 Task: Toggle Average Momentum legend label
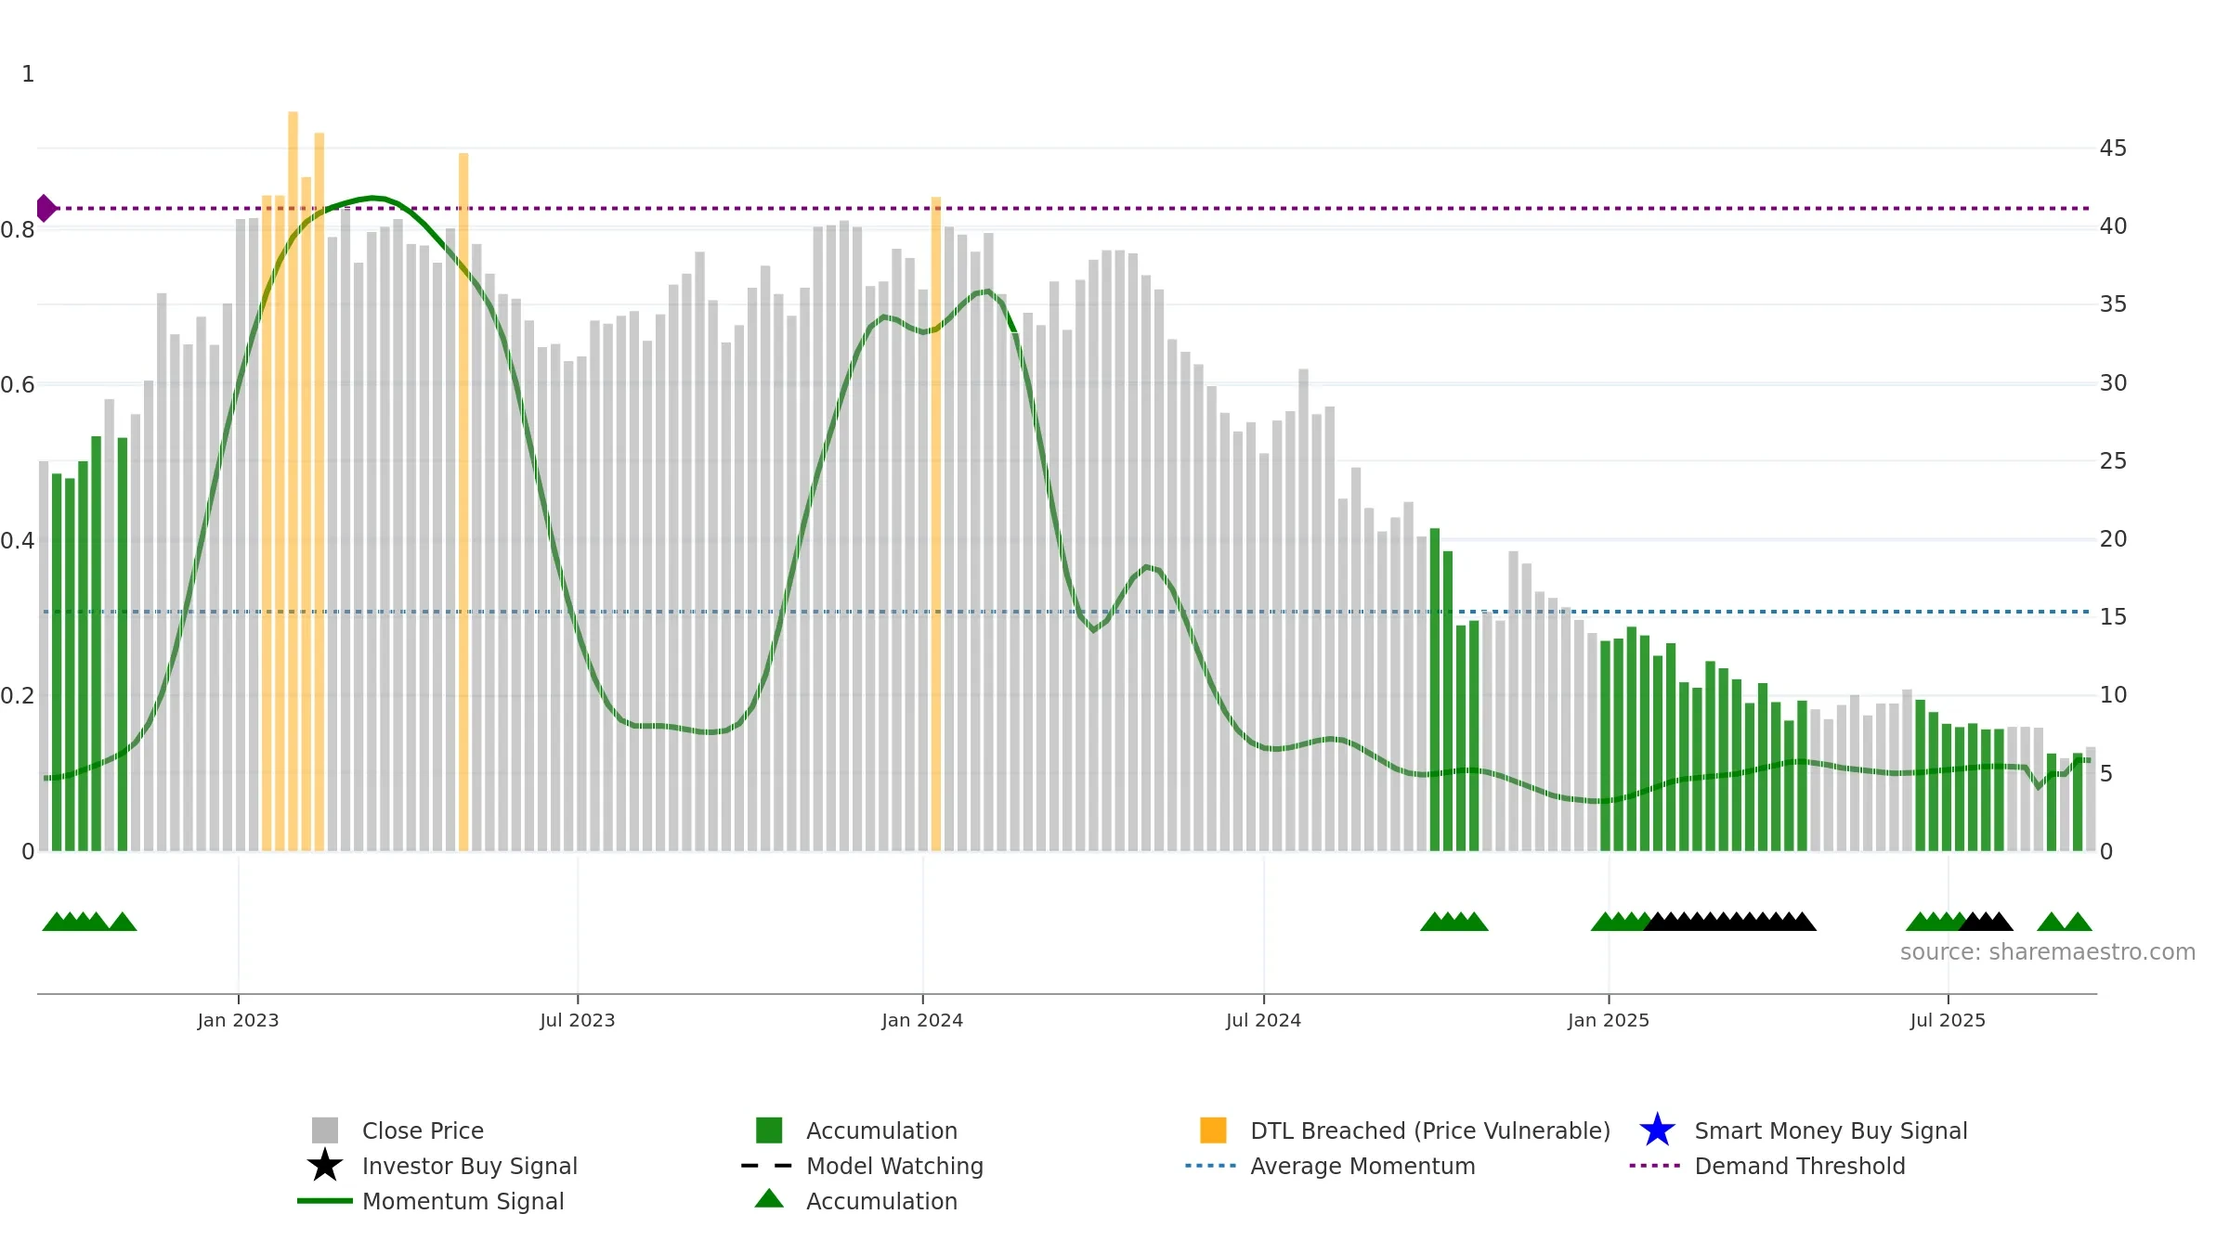tap(1362, 1166)
